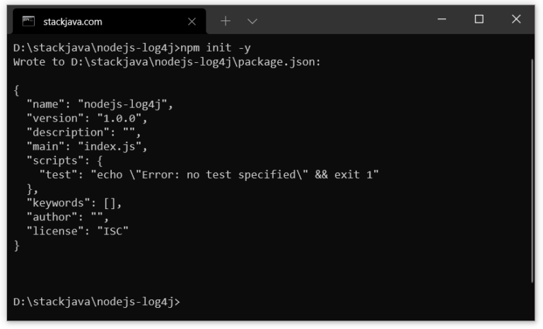Open a new tab with the plus icon
Screen dimensions: 543x329
coord(226,21)
